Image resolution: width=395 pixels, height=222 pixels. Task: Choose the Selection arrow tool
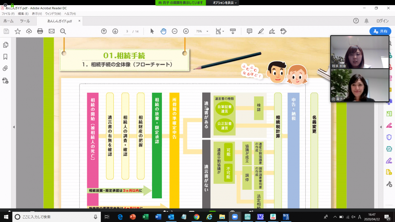152,31
